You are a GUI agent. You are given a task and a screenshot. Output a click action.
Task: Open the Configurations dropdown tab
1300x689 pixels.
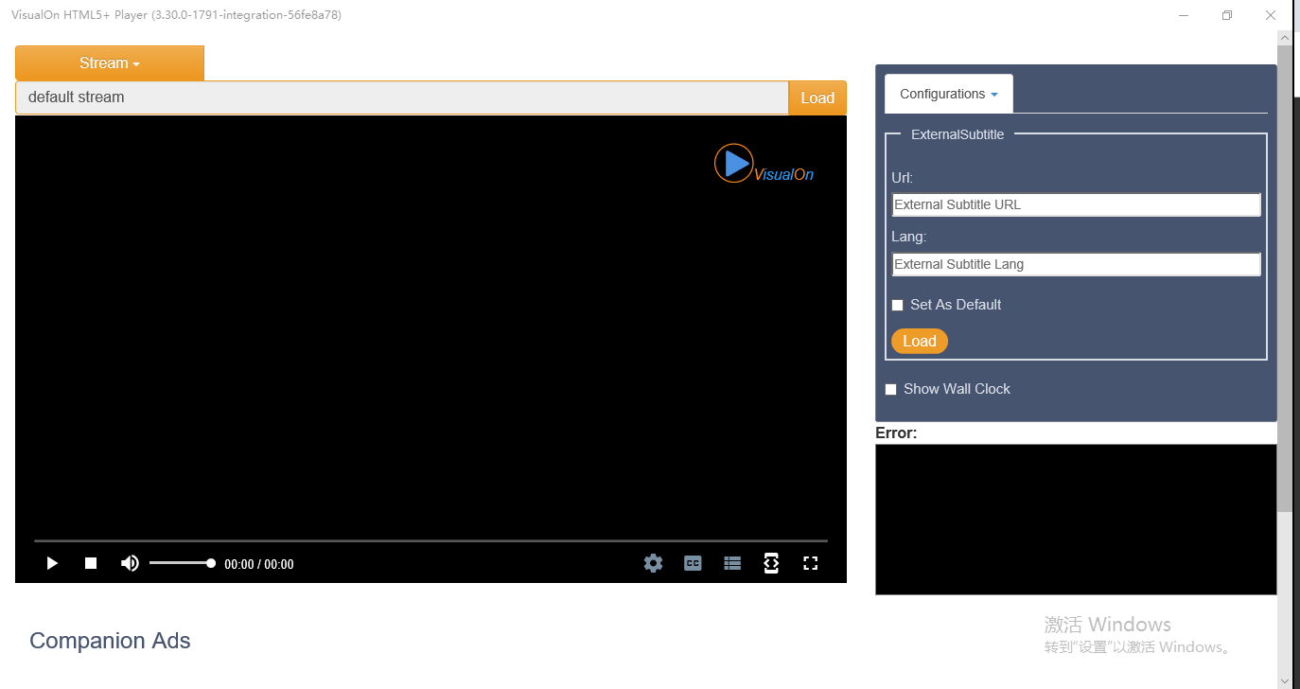[949, 94]
